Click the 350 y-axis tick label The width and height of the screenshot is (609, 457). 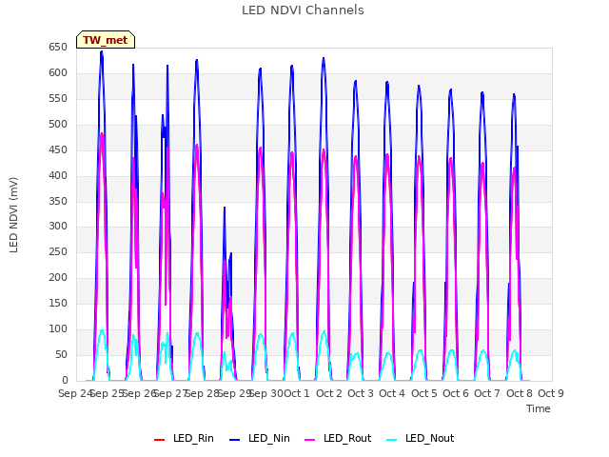point(58,201)
